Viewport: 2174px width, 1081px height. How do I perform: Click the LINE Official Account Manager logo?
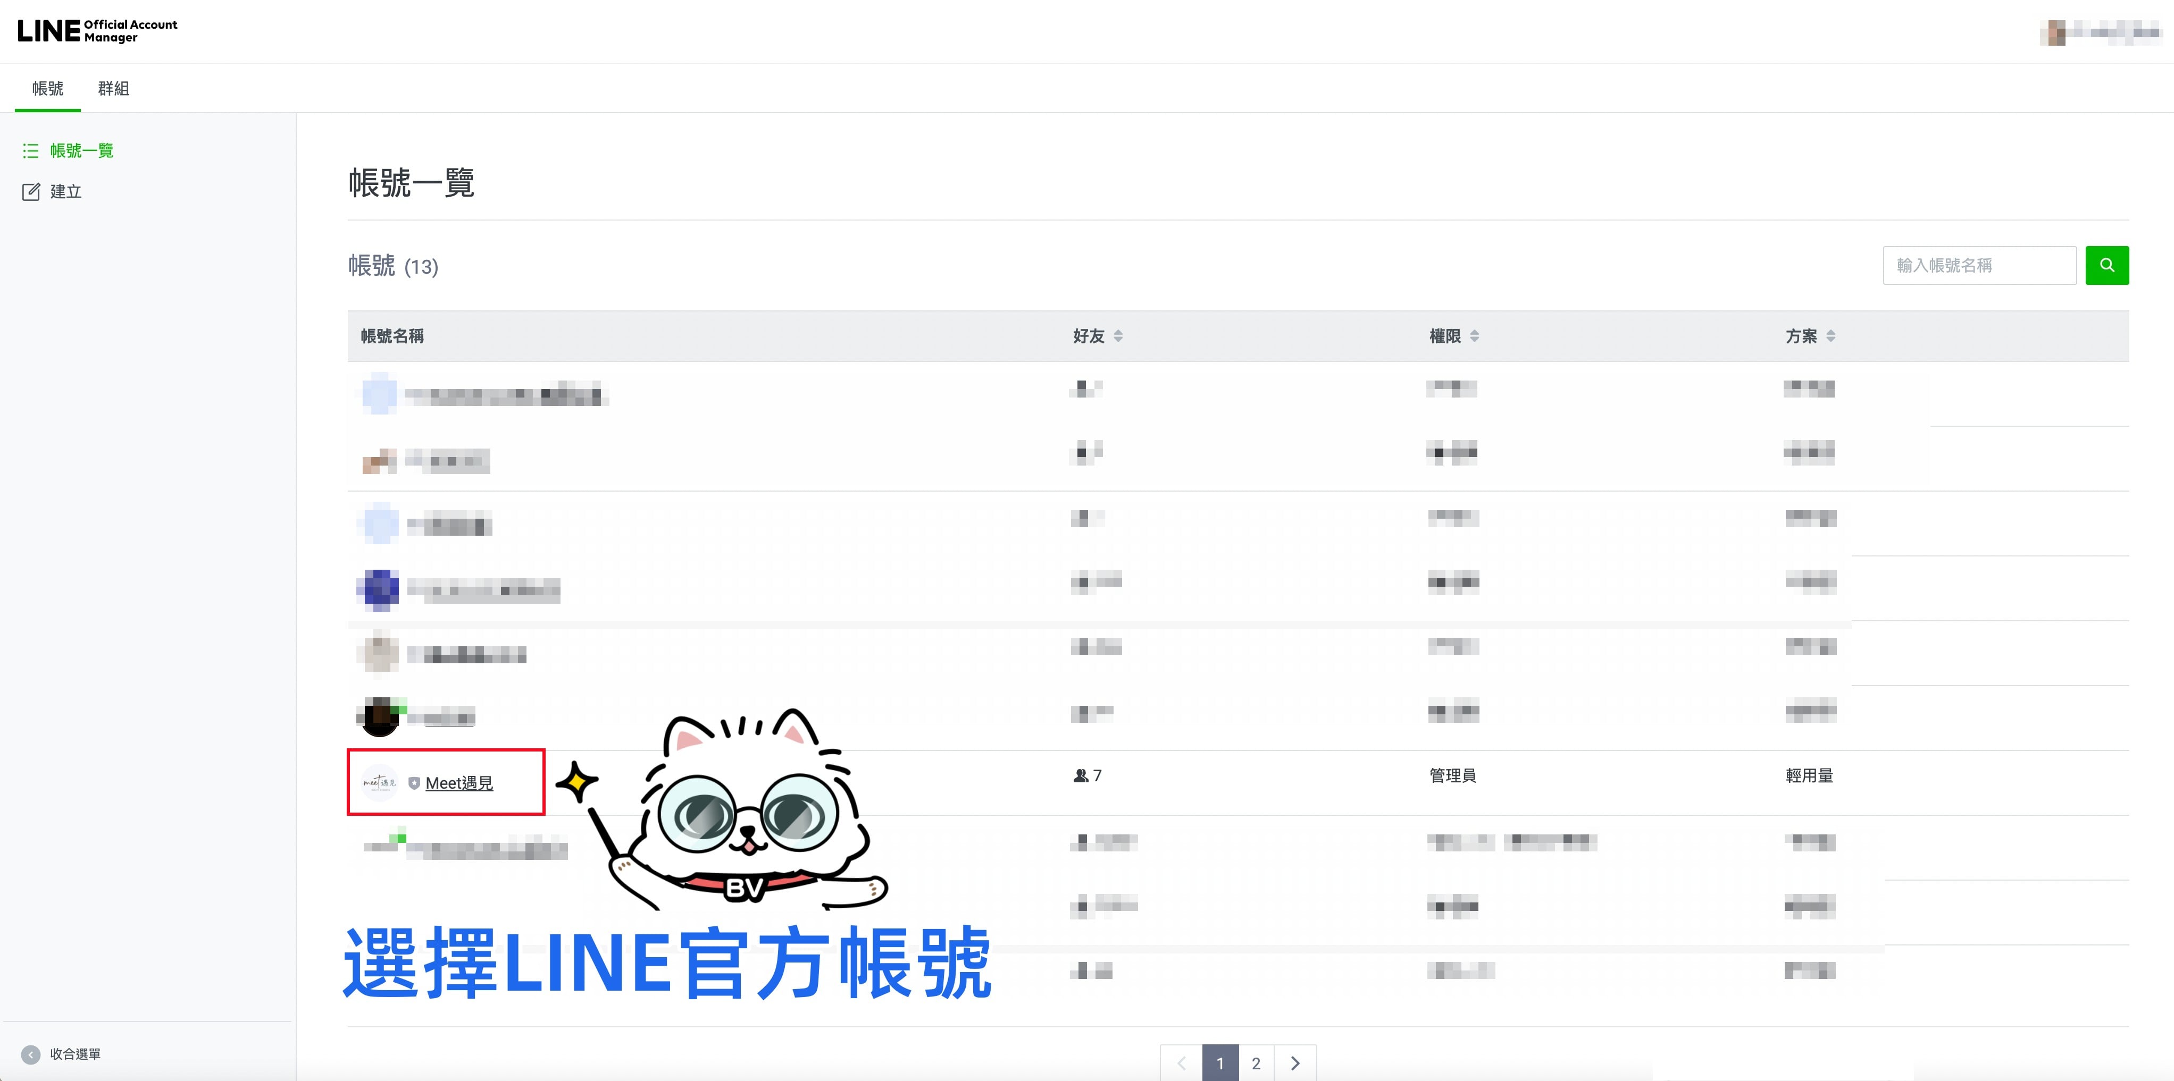tap(97, 31)
